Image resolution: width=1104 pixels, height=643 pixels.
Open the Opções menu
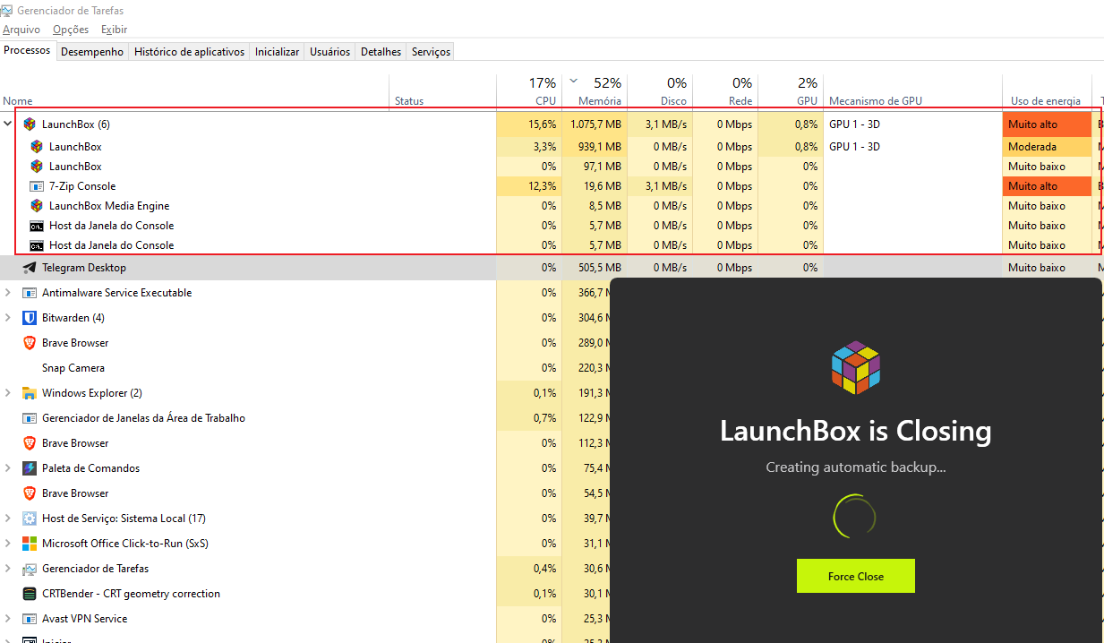pyautogui.click(x=71, y=30)
